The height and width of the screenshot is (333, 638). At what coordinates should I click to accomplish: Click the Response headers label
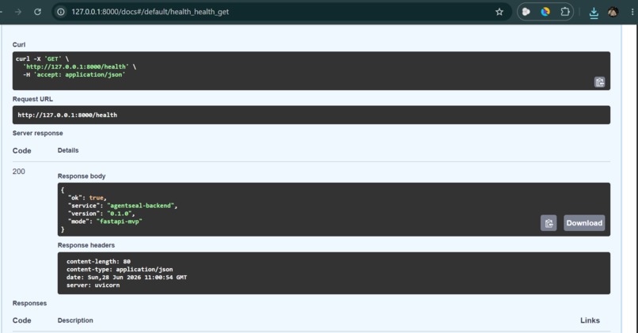click(85, 245)
